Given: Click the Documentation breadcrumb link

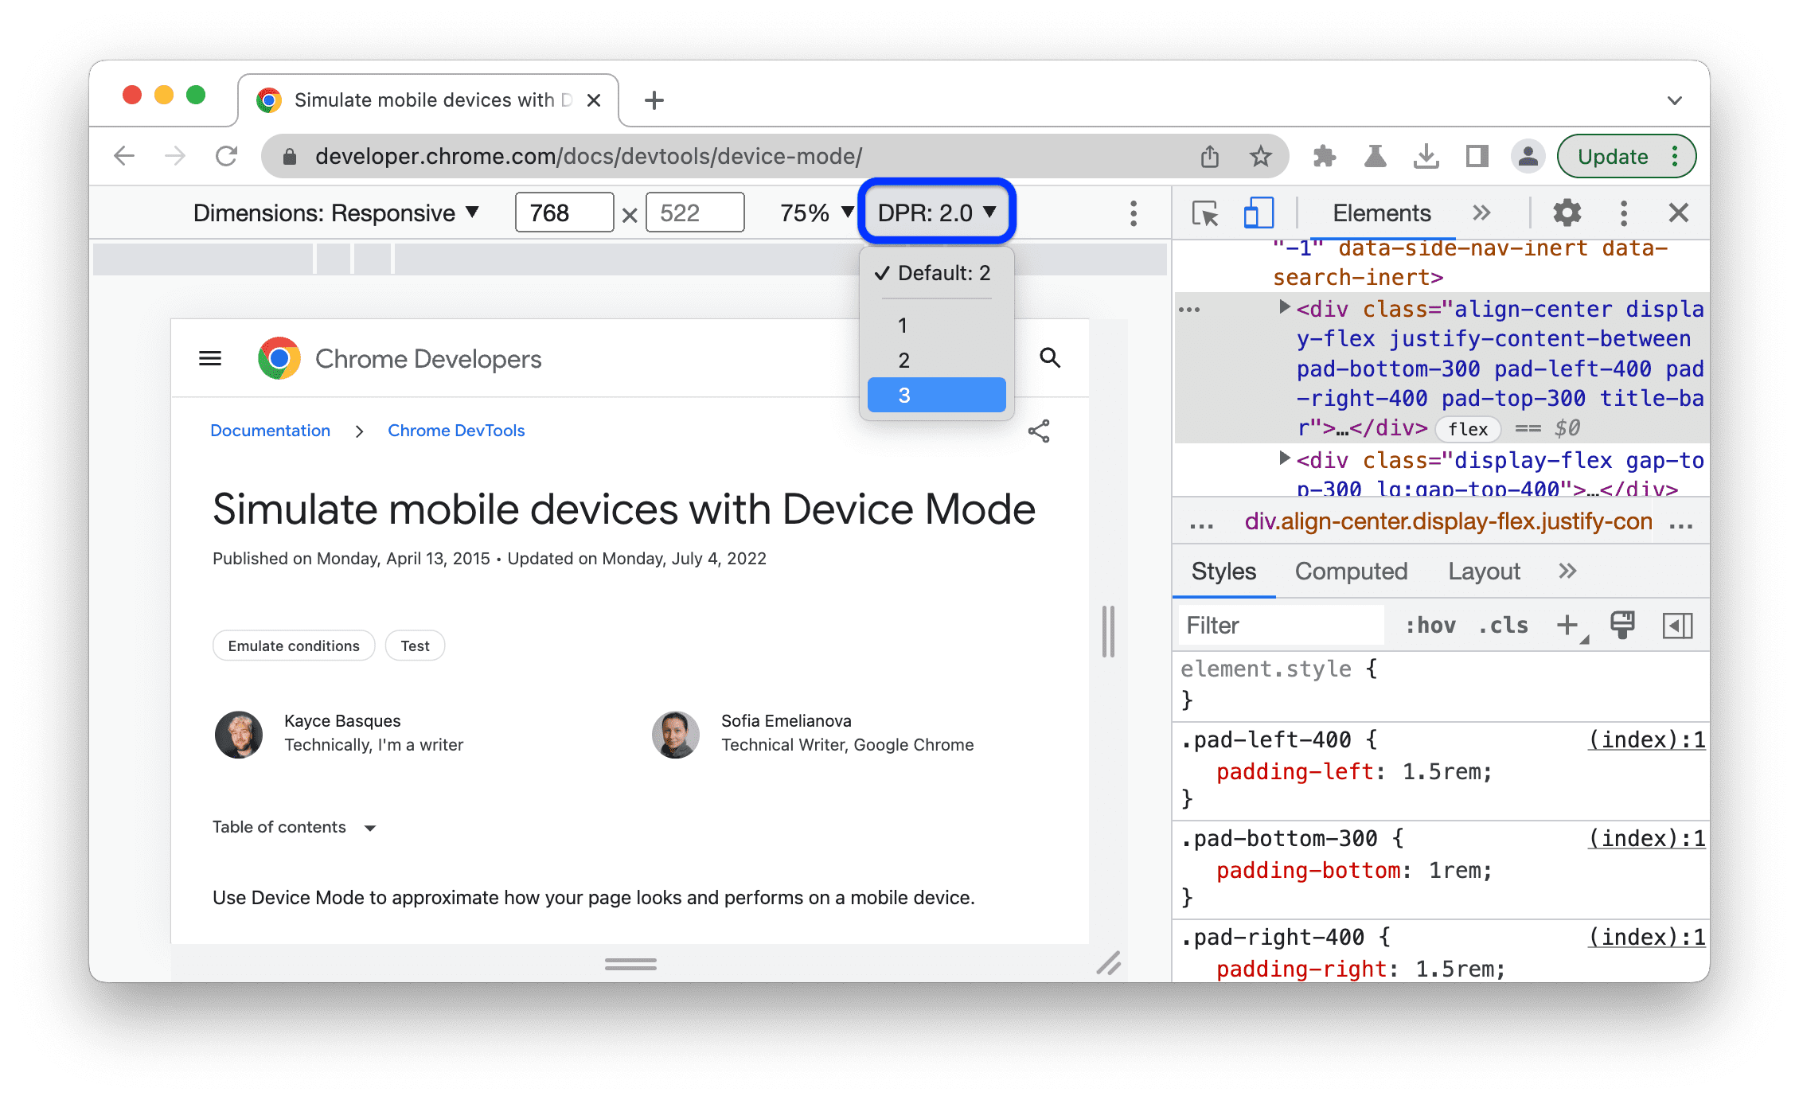Looking at the screenshot, I should [x=270, y=431].
